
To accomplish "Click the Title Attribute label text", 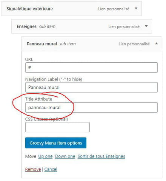I will (38, 99).
